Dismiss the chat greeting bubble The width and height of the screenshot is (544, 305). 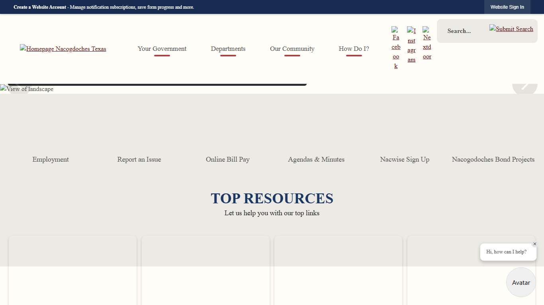[x=535, y=244]
